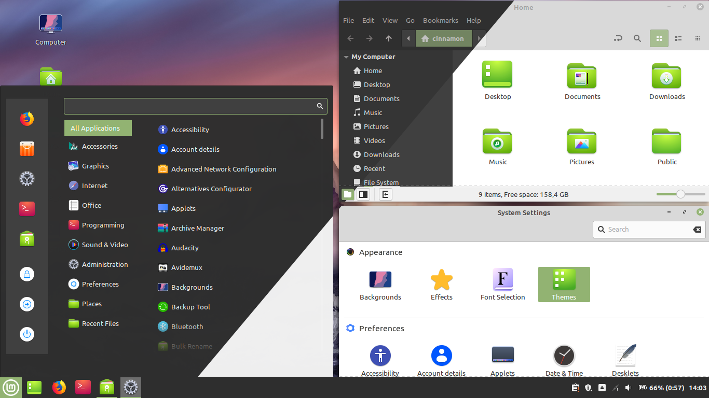Click the Lock Screen icon in menu sidebar
The height and width of the screenshot is (398, 709).
coord(27,274)
